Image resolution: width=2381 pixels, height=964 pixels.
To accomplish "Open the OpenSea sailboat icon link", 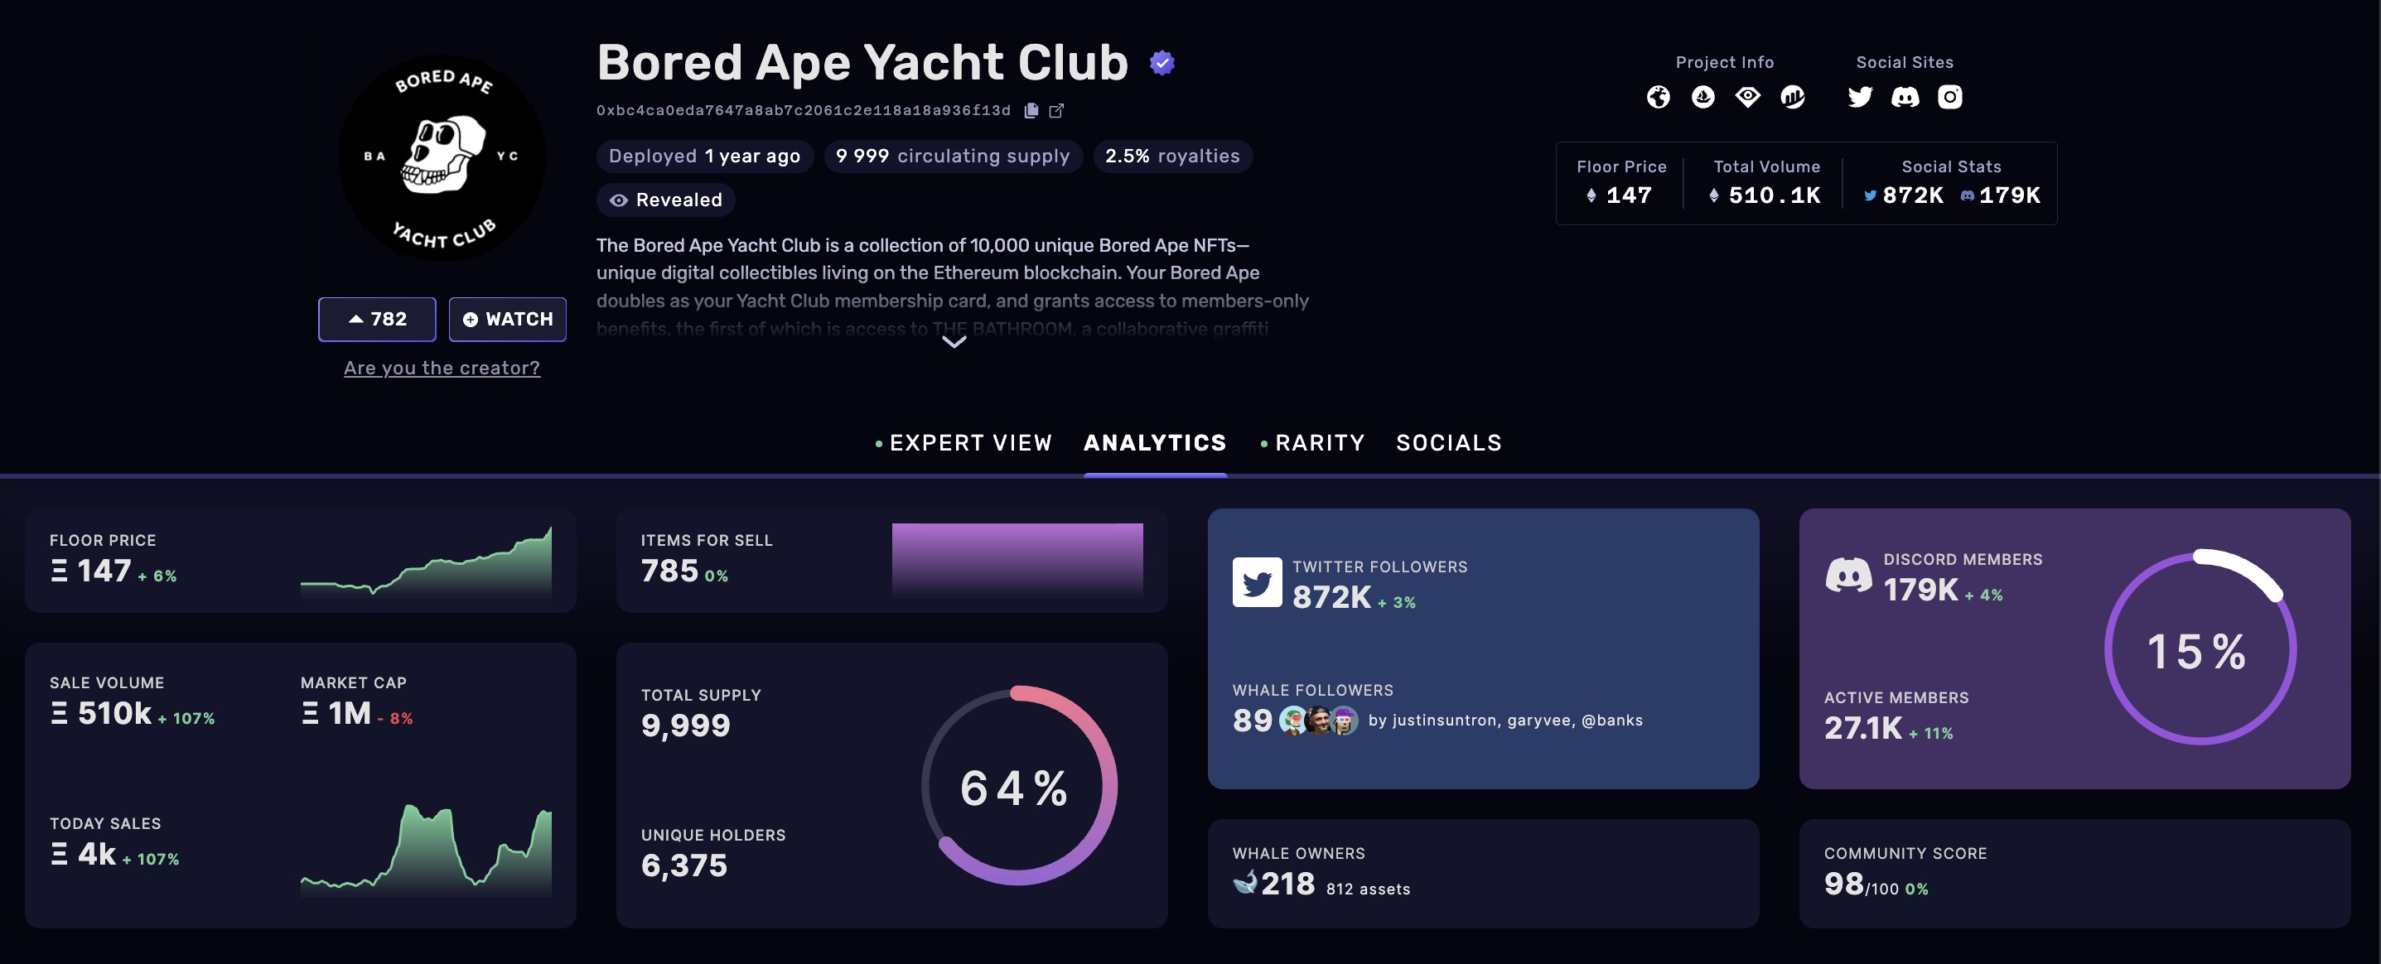I will [1702, 97].
